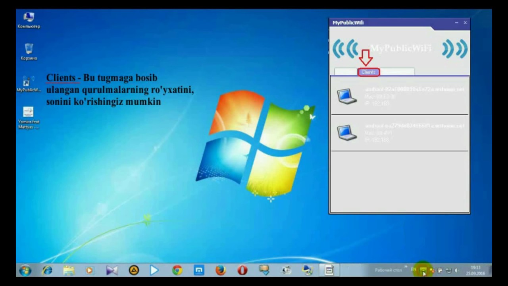Click the laptop icon of the second client
This screenshot has height=286, width=508.
coord(347,133)
